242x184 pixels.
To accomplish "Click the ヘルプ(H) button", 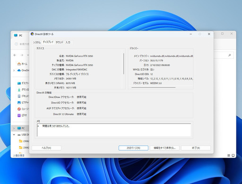I will point(46,148).
